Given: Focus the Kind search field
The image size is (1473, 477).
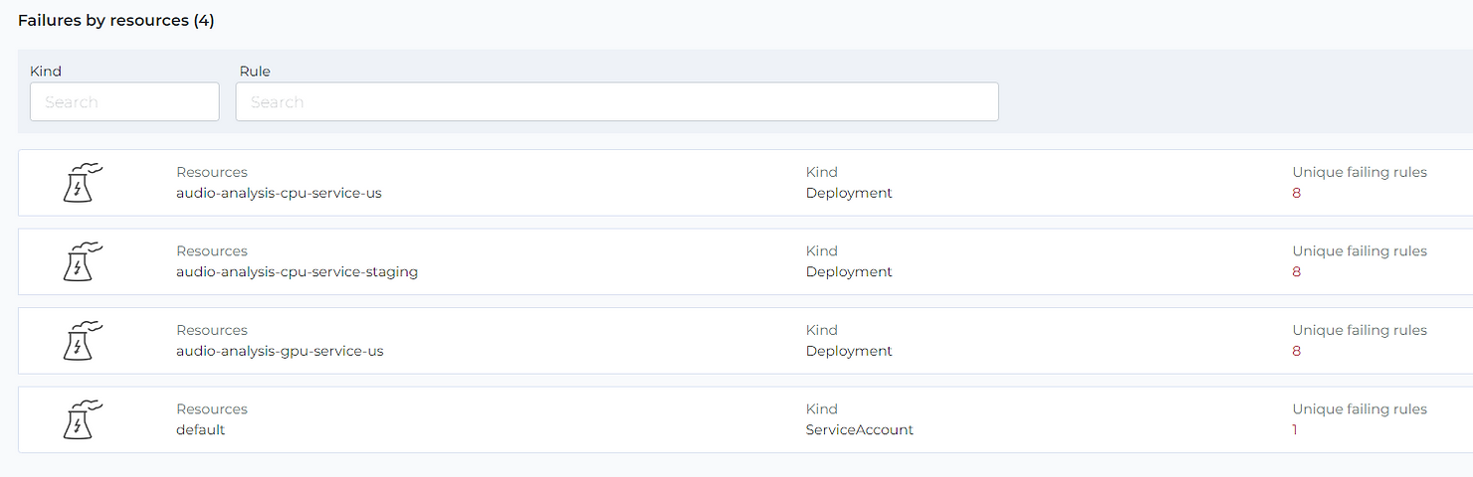Looking at the screenshot, I should tap(124, 101).
